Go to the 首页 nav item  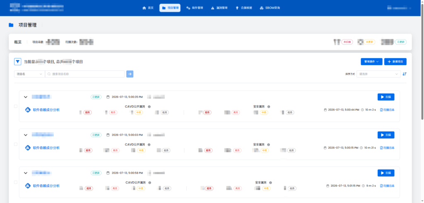148,8
